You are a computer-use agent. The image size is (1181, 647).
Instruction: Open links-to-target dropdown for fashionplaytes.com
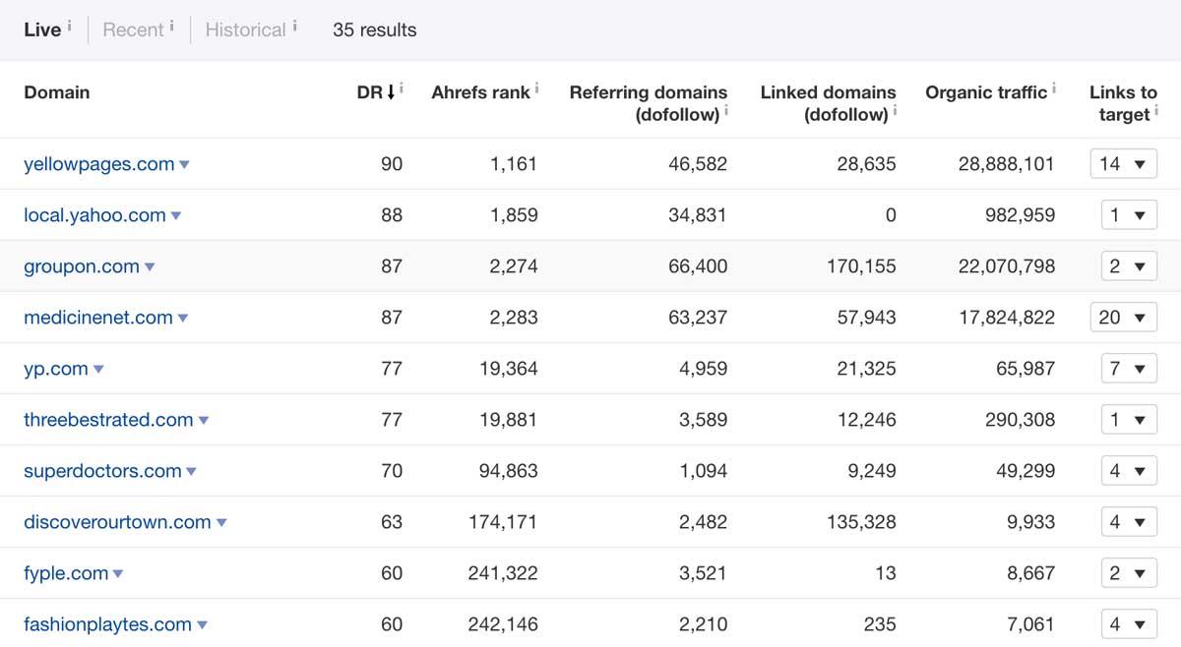point(1123,624)
